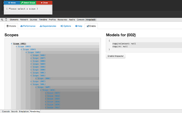Open the bottom drawer Search tab
This screenshot has height=113, width=182.
tap(14, 111)
